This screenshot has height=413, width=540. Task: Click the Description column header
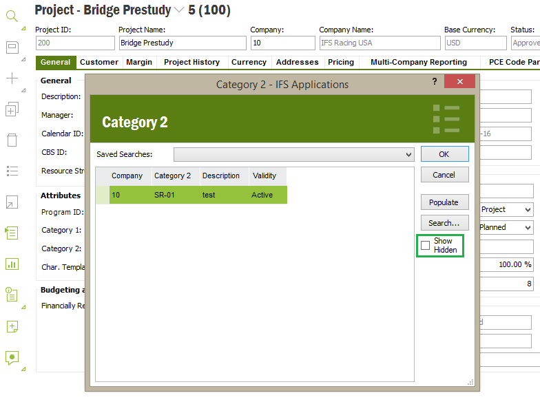tap(225, 176)
